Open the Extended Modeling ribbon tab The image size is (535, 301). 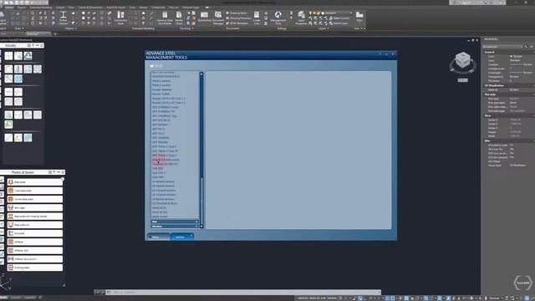(x=41, y=8)
